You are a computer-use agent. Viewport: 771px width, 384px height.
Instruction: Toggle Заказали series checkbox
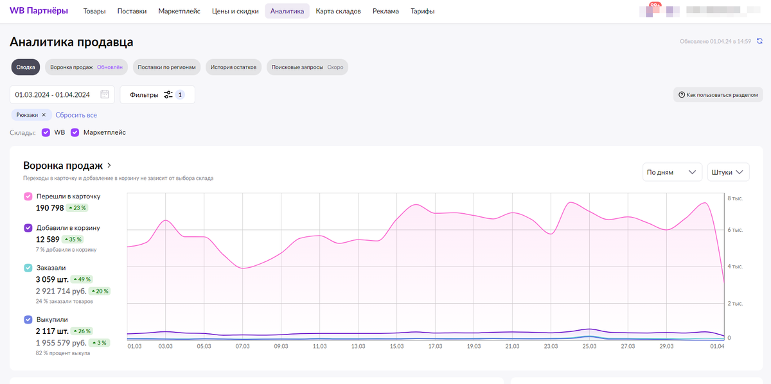coord(28,268)
